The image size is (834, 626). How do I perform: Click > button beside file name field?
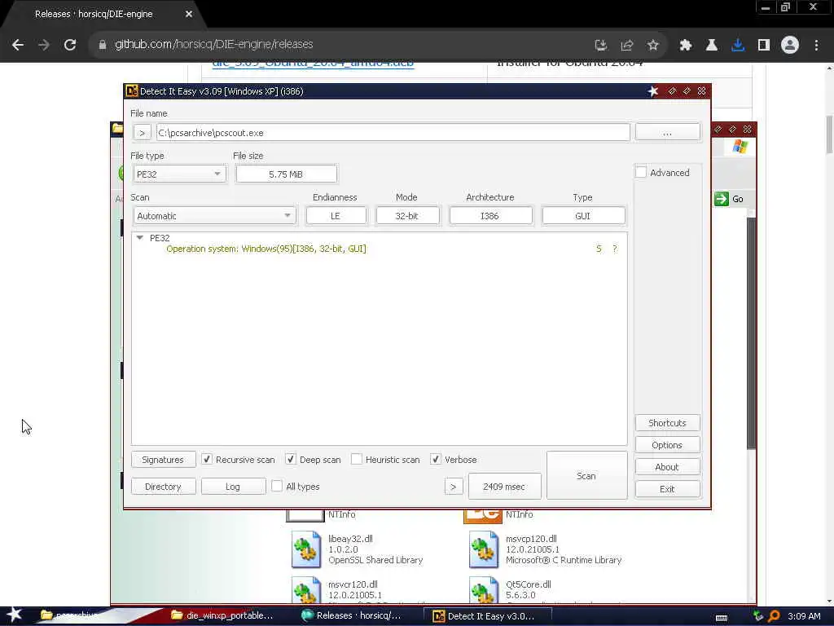[142, 133]
